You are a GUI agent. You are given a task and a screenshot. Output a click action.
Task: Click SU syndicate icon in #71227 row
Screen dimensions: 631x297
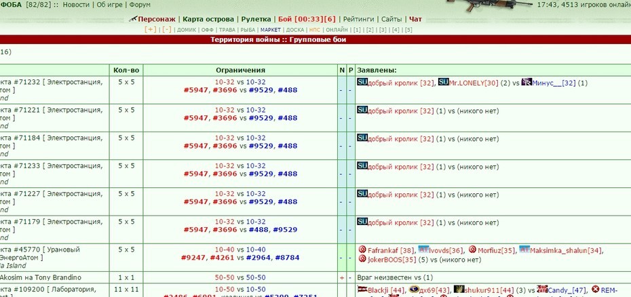pyautogui.click(x=362, y=194)
